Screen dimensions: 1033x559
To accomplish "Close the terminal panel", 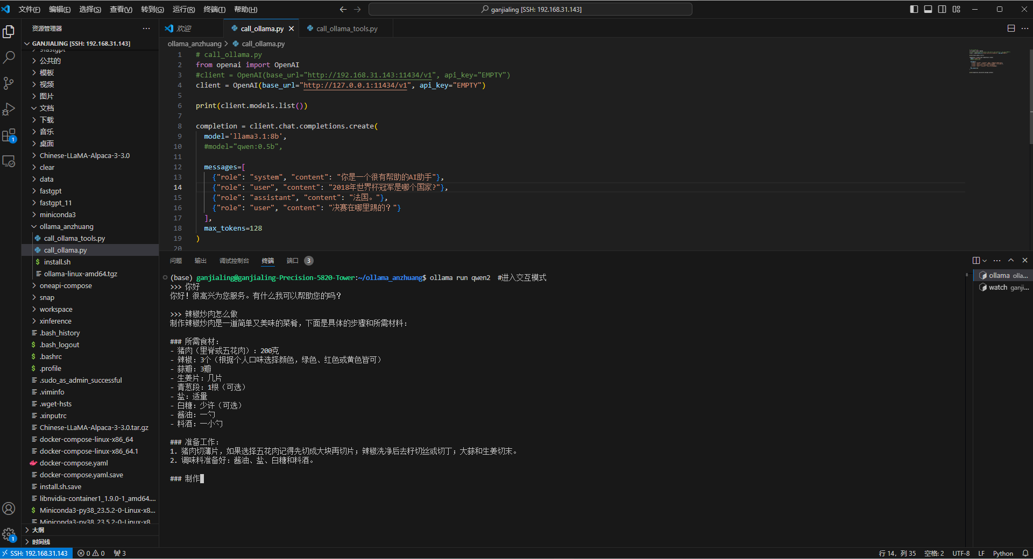I will pyautogui.click(x=1025, y=261).
